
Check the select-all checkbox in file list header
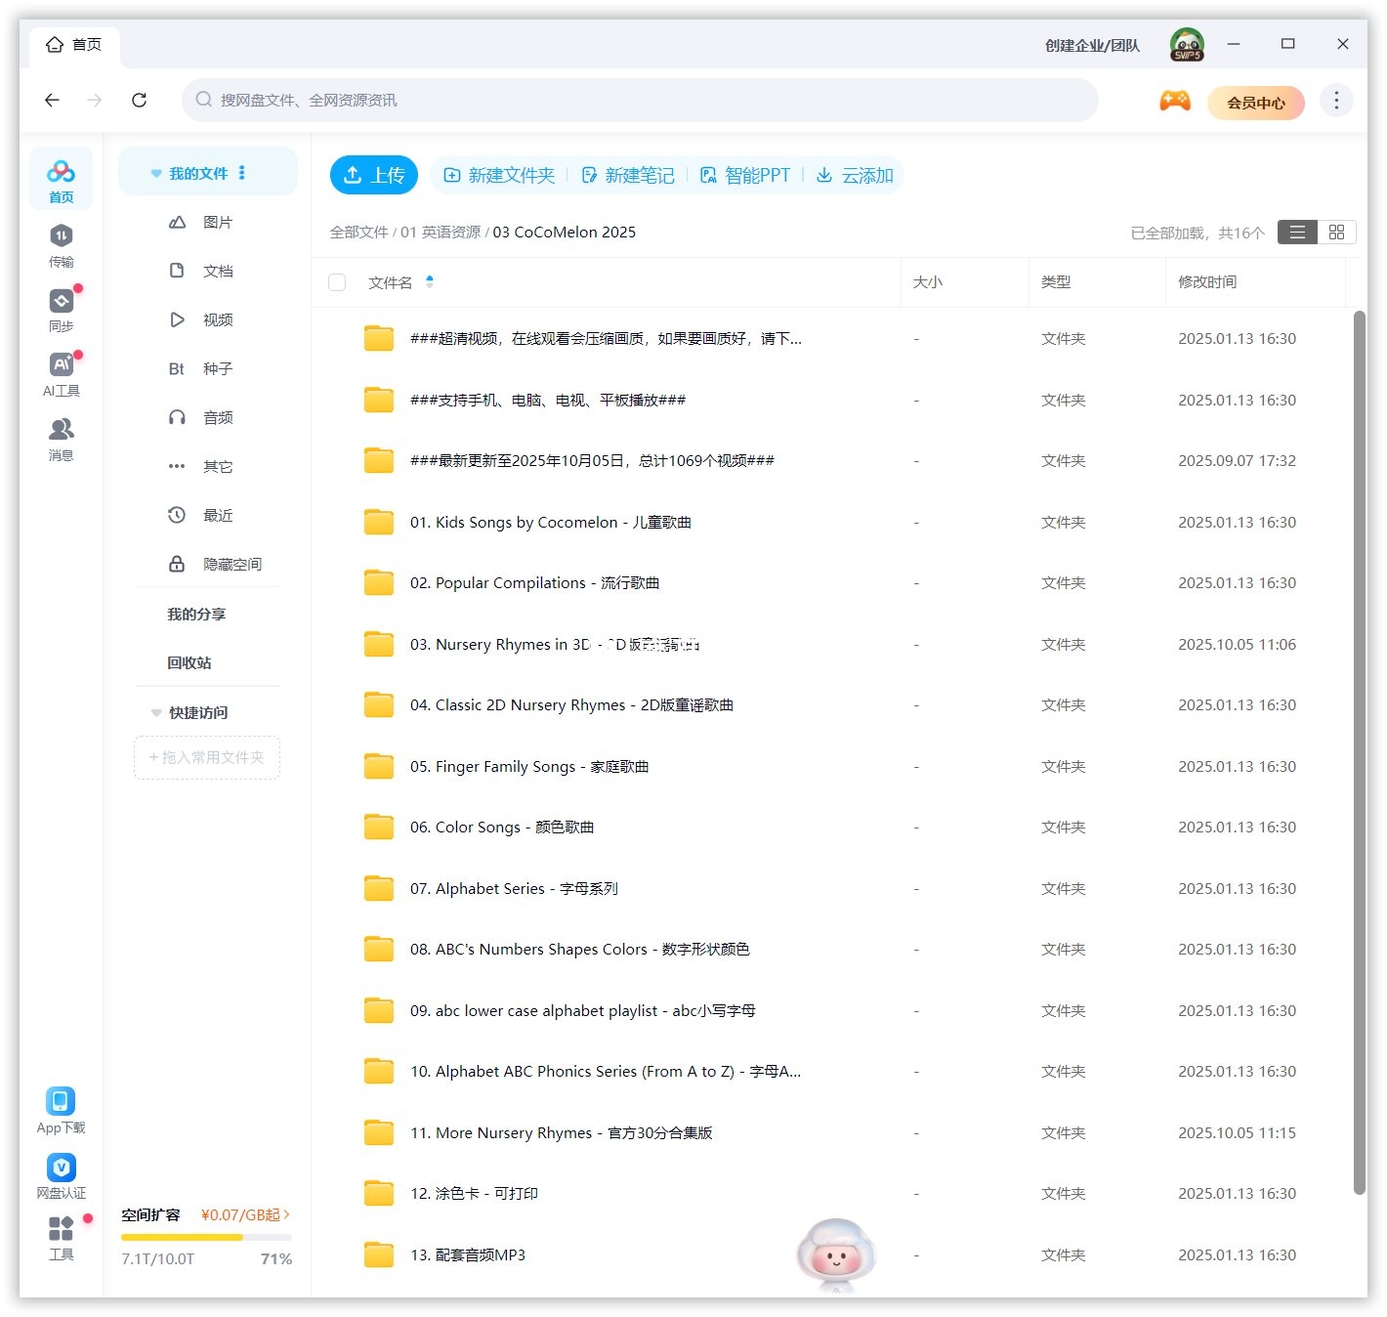pyautogui.click(x=337, y=282)
